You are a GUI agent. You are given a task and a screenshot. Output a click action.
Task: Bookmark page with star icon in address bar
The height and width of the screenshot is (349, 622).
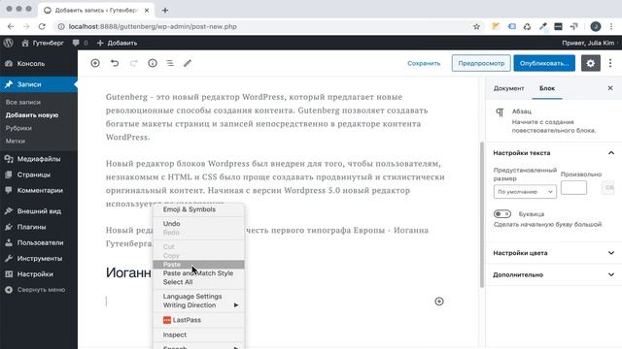point(477,26)
